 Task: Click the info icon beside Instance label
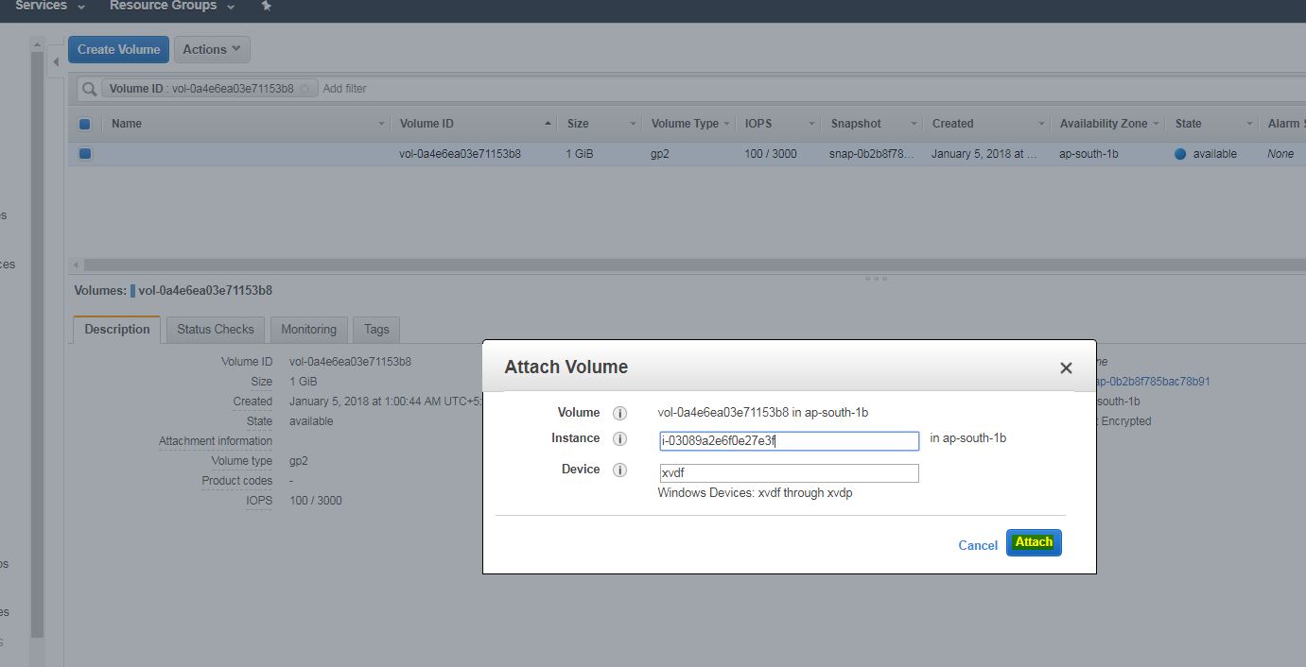coord(620,438)
